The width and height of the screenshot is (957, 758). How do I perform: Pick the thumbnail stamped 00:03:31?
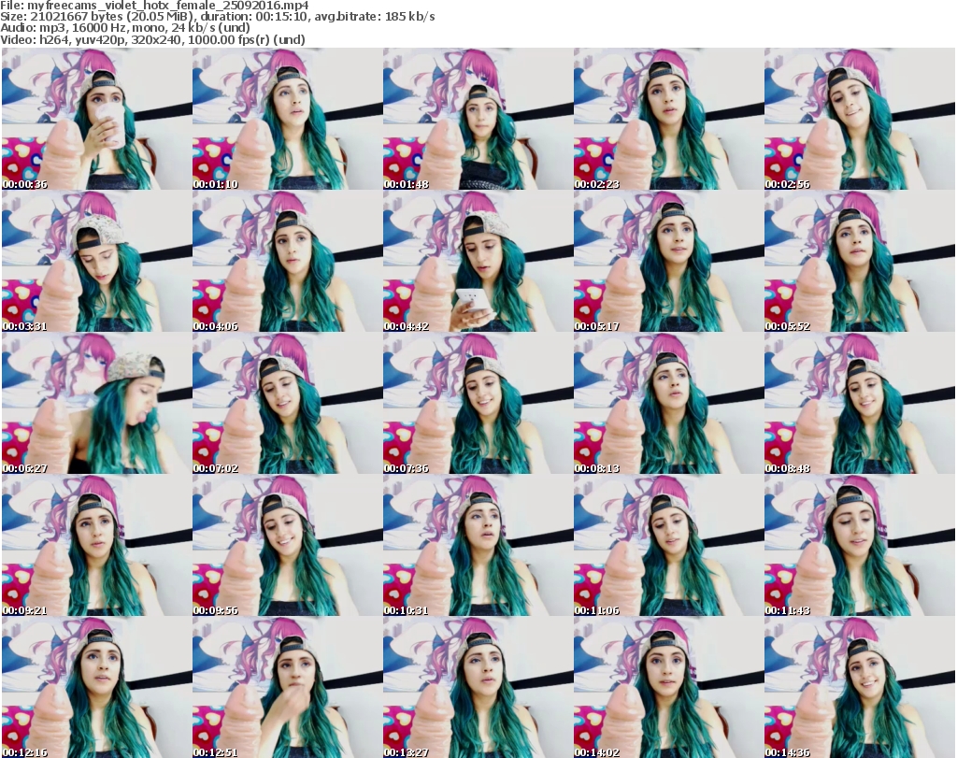coord(97,261)
